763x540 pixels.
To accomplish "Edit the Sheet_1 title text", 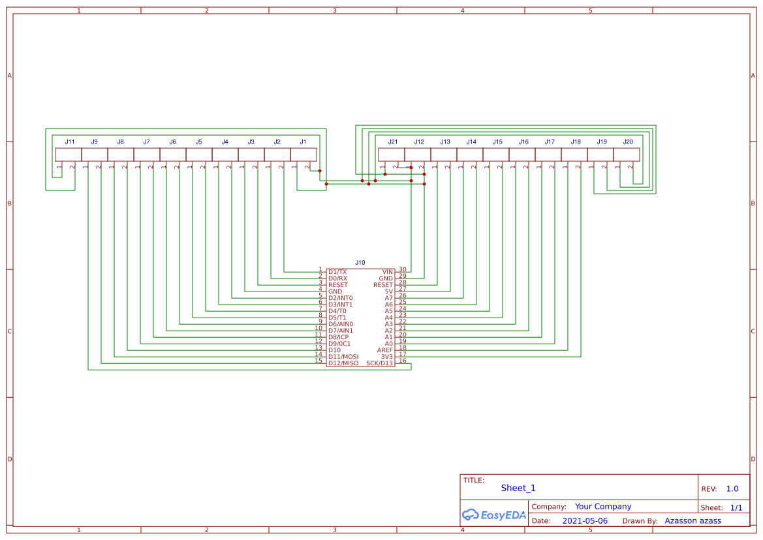I will 518,488.
